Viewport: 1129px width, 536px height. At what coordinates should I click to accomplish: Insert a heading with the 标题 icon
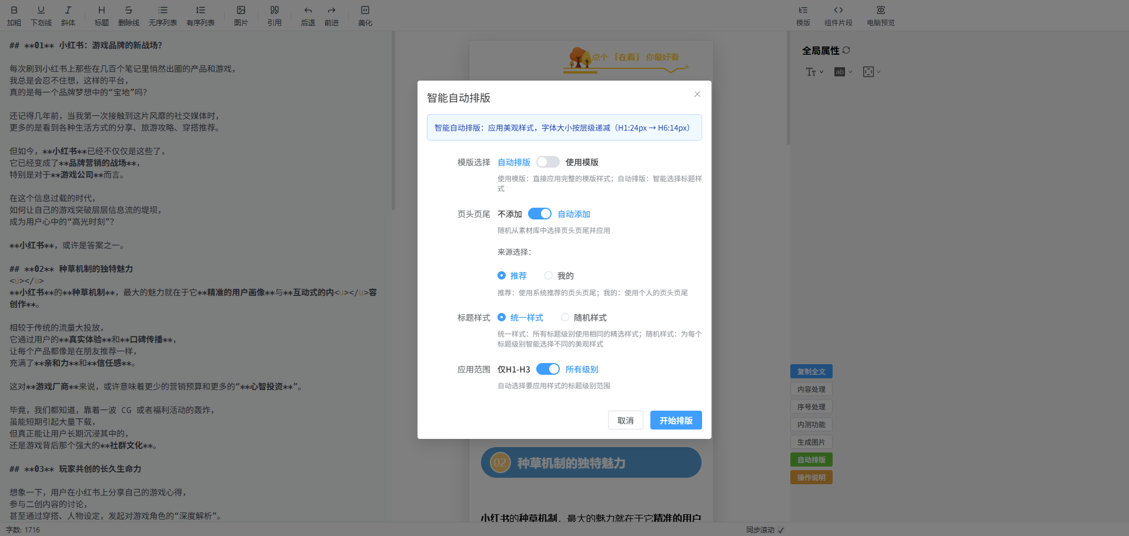tap(102, 16)
